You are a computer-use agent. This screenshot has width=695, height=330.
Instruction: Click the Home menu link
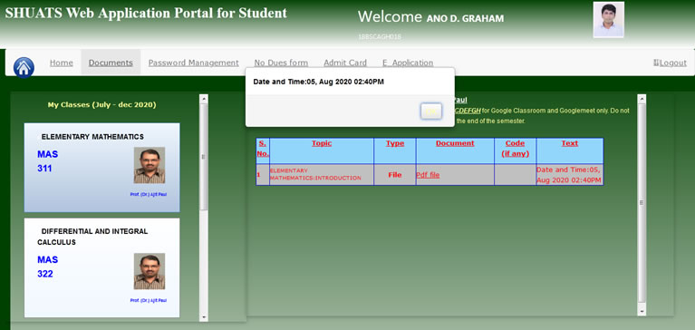tap(62, 63)
